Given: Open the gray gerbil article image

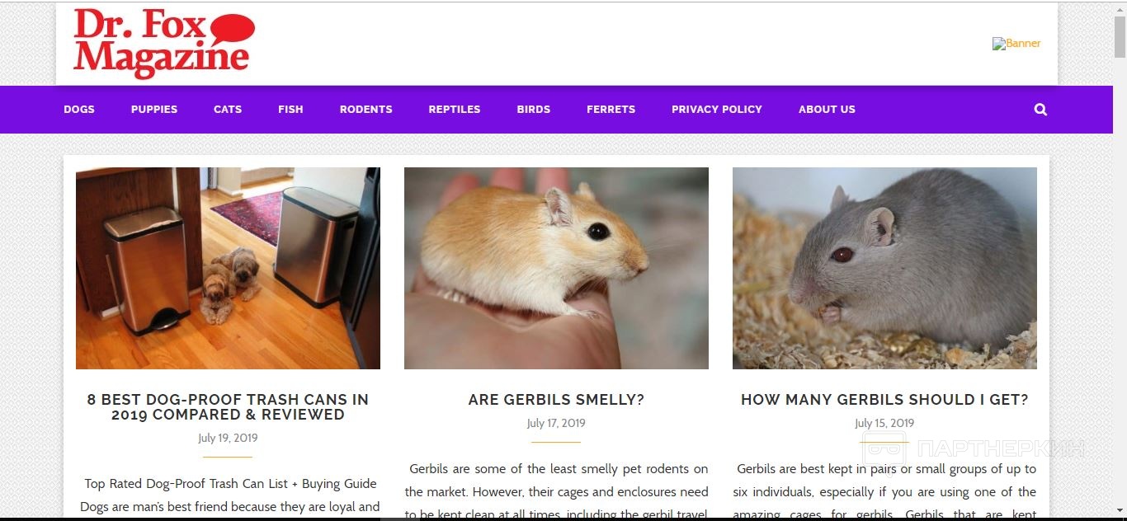Looking at the screenshot, I should pos(884,268).
